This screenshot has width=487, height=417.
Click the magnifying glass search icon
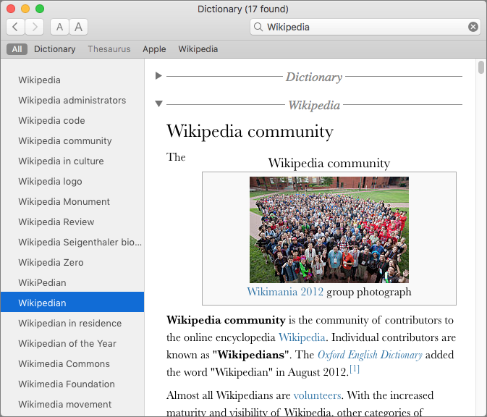point(258,27)
